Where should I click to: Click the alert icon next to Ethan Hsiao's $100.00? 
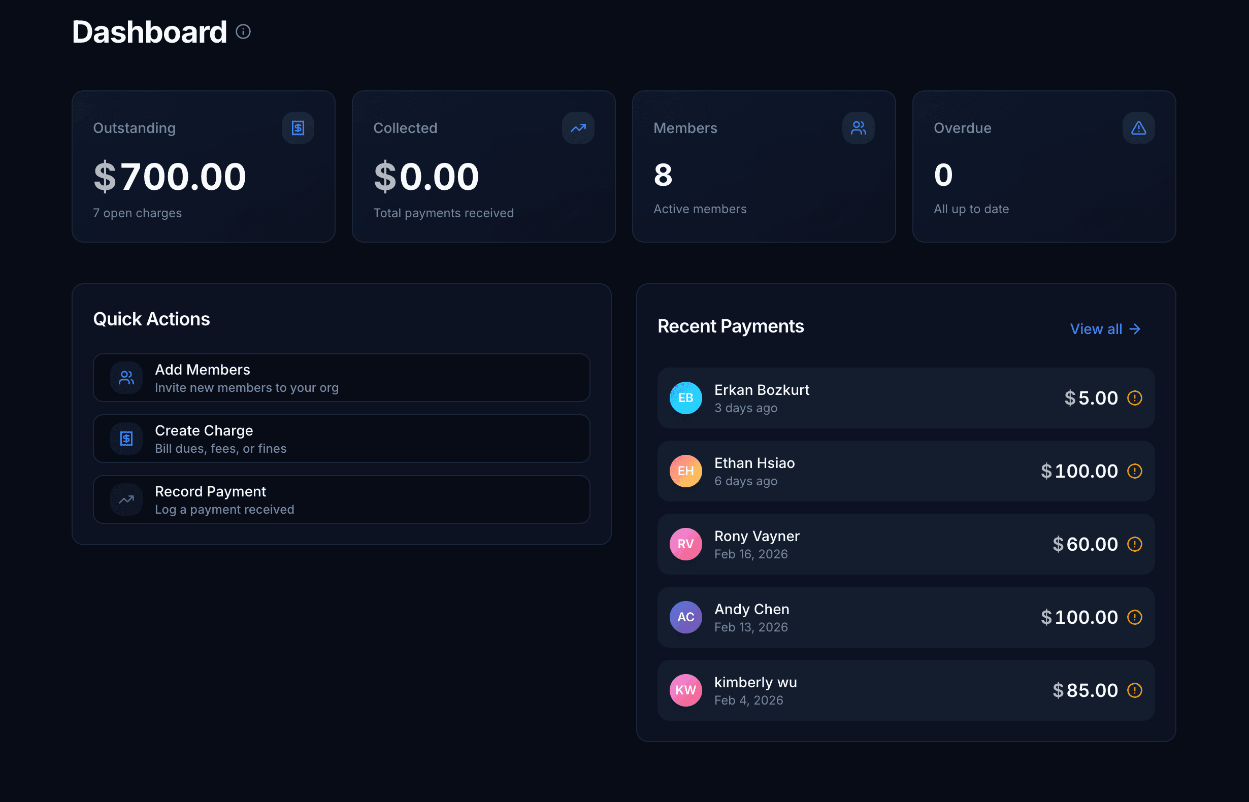coord(1136,472)
